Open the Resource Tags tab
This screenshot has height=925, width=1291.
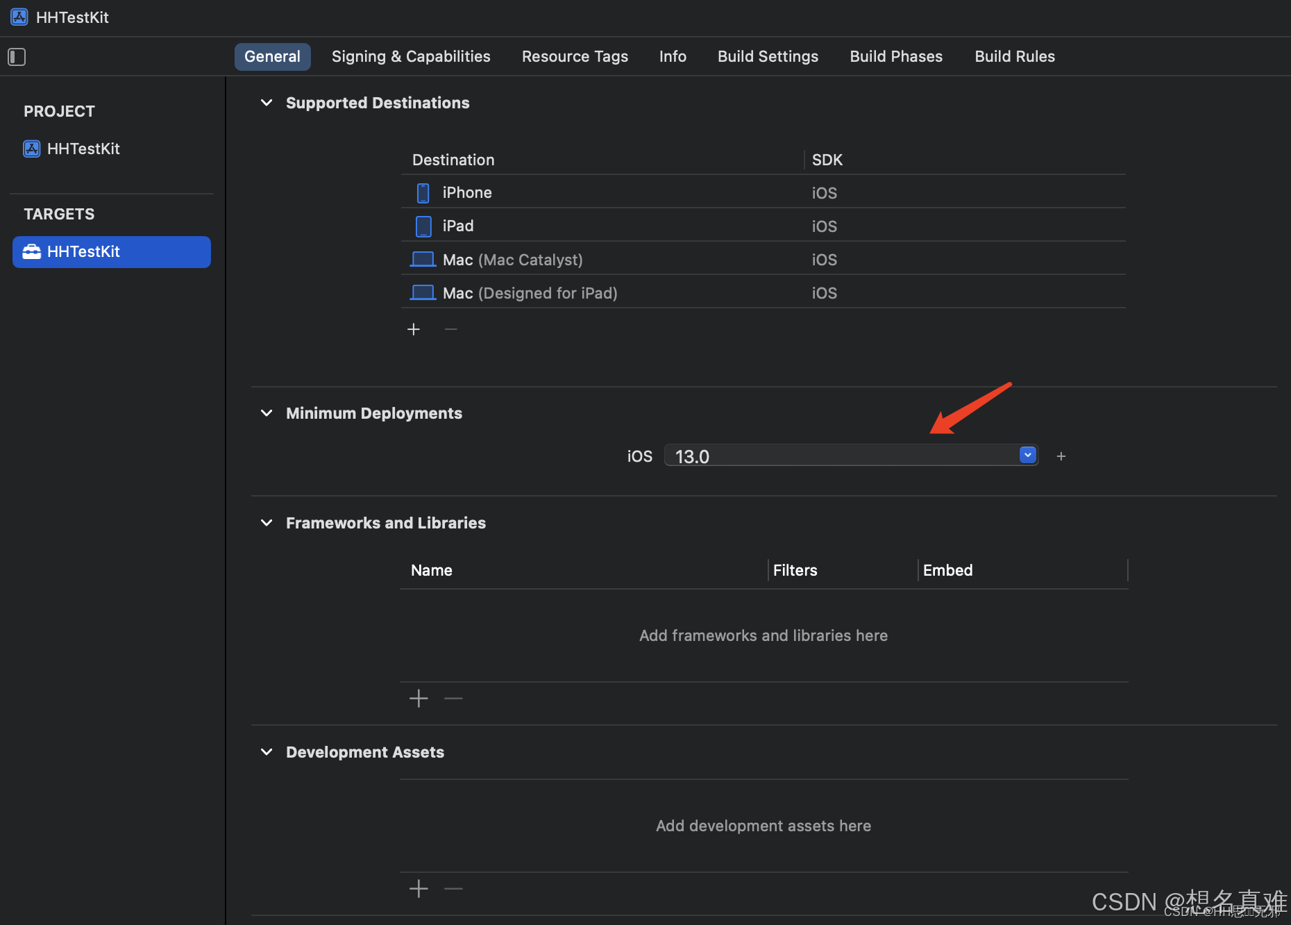[x=575, y=56]
